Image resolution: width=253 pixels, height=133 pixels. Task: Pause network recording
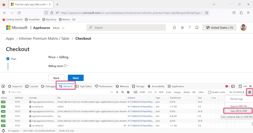click(x=112, y=92)
